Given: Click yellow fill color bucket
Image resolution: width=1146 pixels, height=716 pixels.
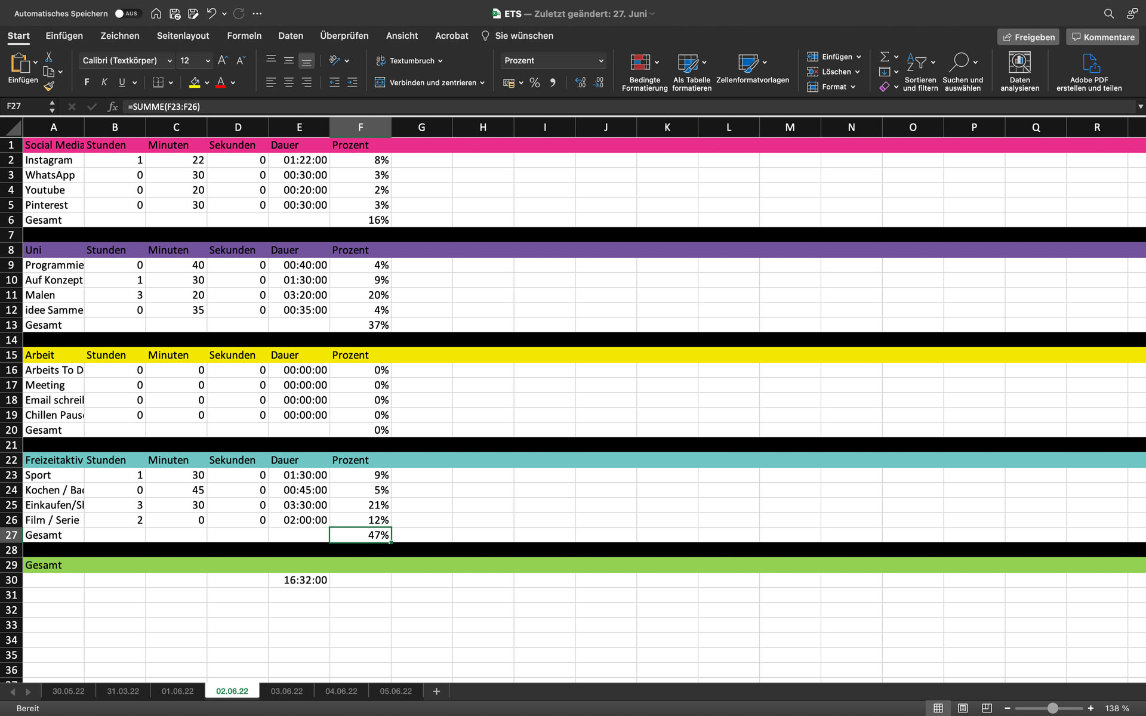Looking at the screenshot, I should 195,82.
